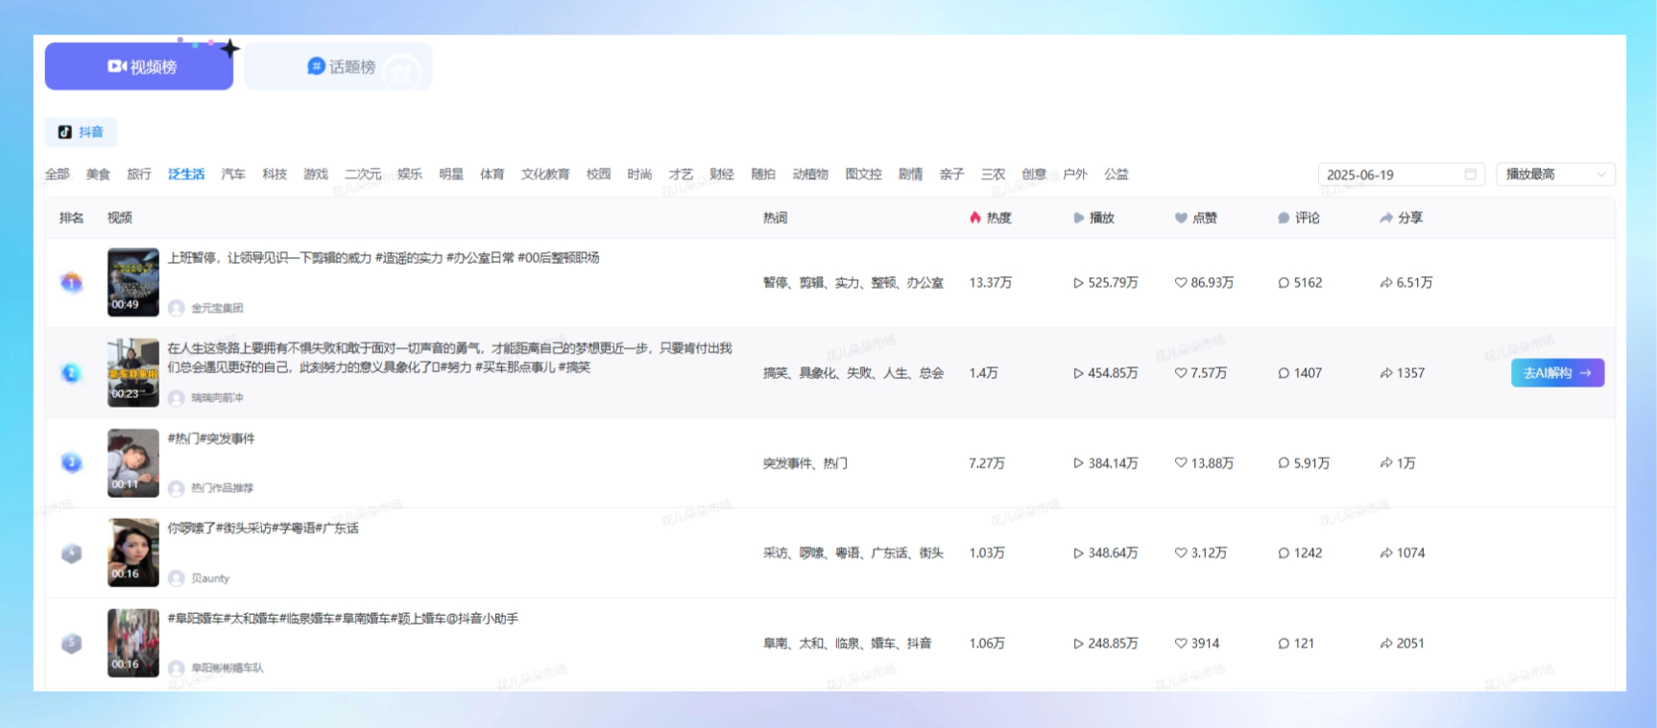
Task: Click the 2025-06-19 date input field
Action: (x=1402, y=175)
